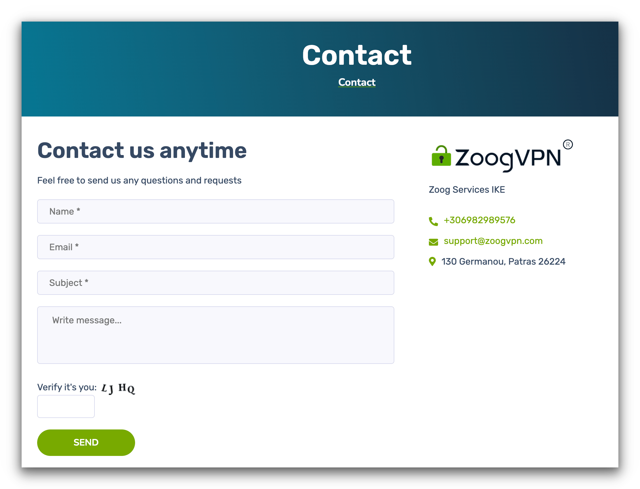
Task: Click the Email input field
Action: point(215,247)
